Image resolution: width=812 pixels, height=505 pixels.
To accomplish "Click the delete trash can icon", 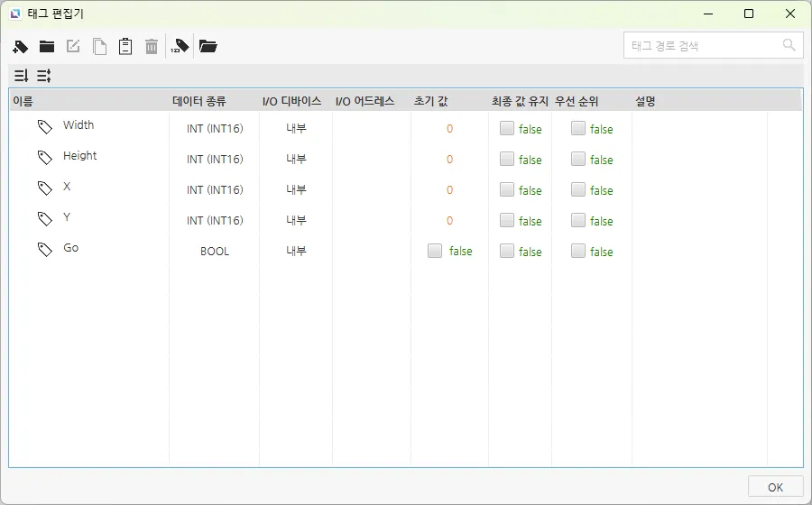I will (152, 47).
